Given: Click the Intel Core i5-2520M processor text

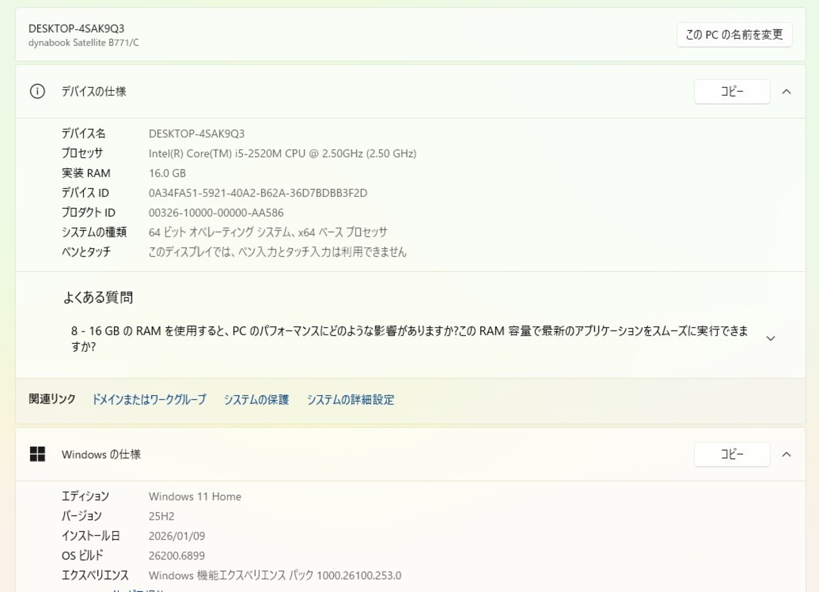Looking at the screenshot, I should coord(282,153).
